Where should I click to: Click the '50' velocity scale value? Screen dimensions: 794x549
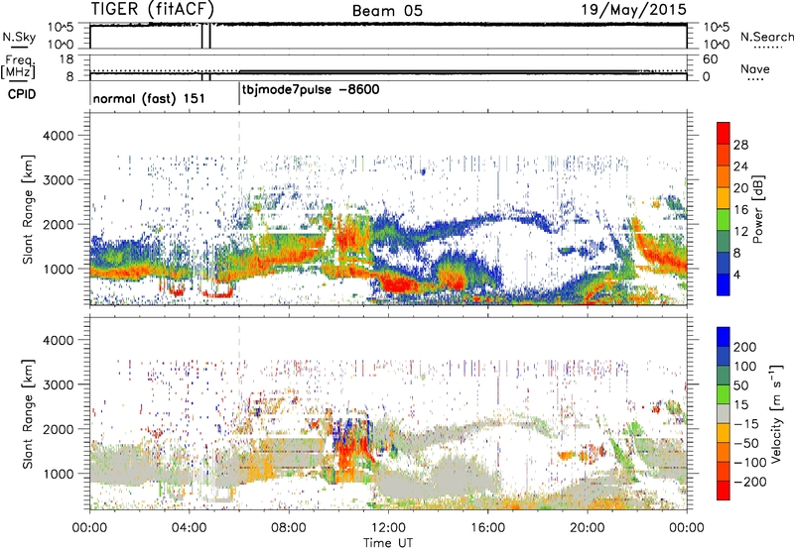[x=740, y=385]
